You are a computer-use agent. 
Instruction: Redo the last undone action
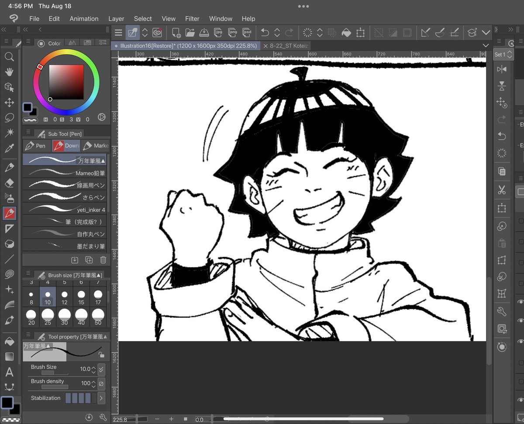(289, 33)
